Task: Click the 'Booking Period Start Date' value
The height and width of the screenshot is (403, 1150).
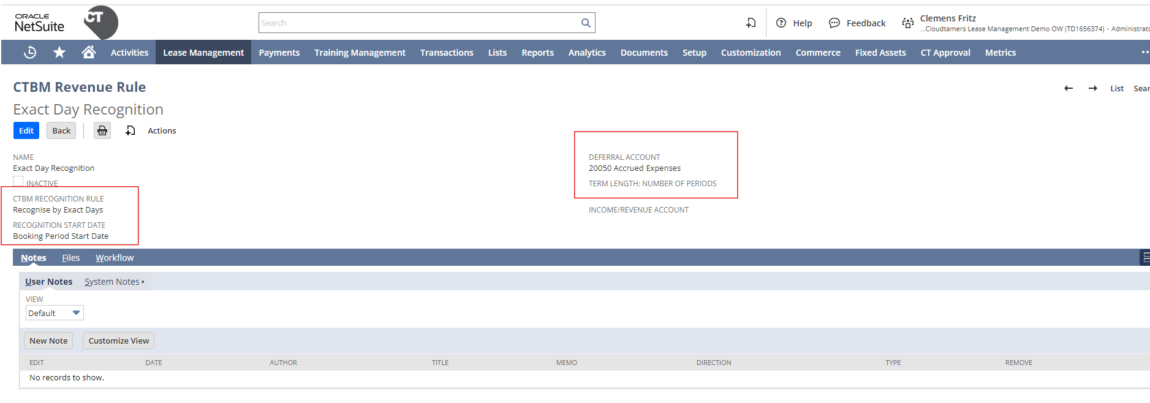Action: [61, 236]
